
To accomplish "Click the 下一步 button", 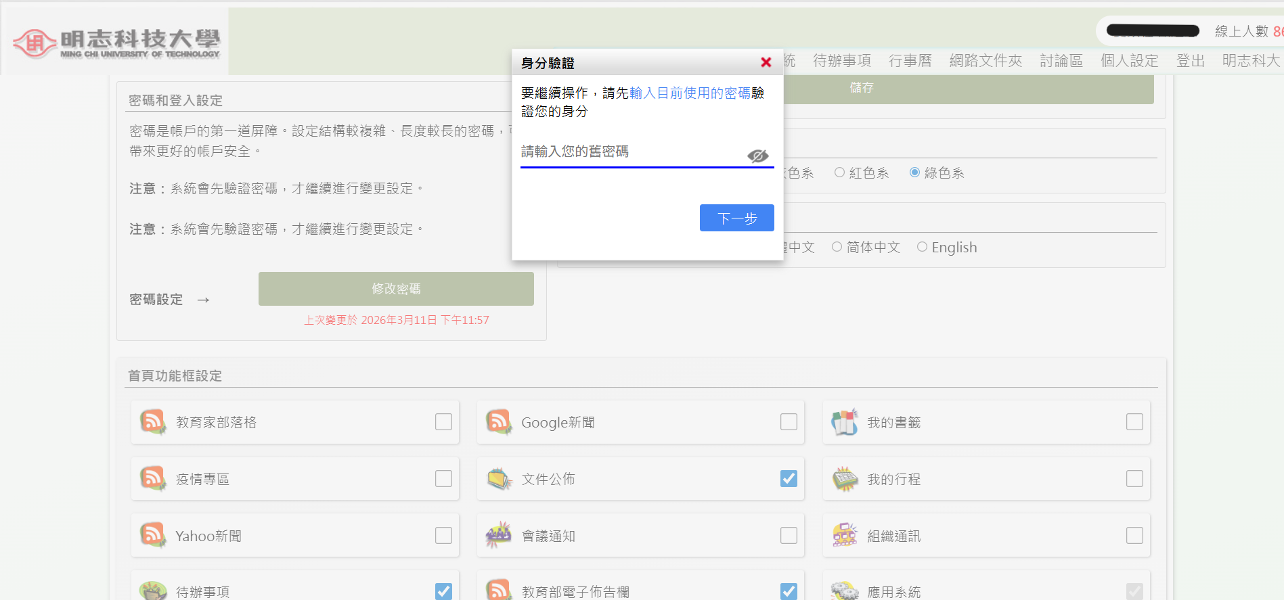I will point(737,218).
